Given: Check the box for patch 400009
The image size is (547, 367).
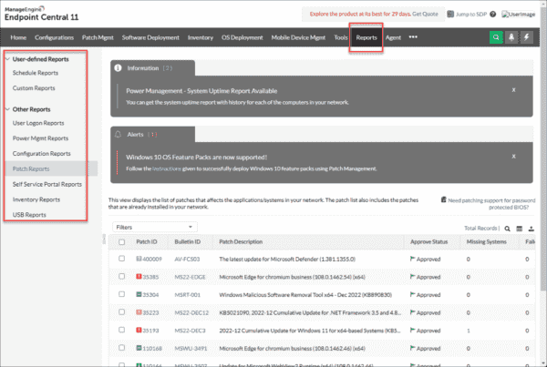Looking at the screenshot, I should (x=121, y=259).
